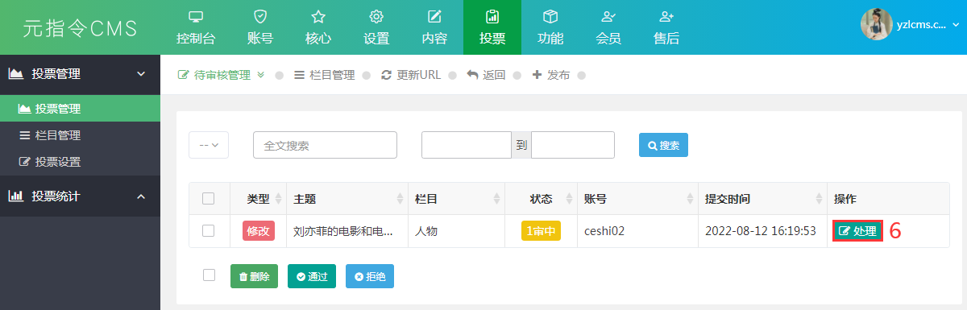The height and width of the screenshot is (310, 967).
Task: Open the 刘亦菲的电影和电... subject
Action: coord(343,231)
